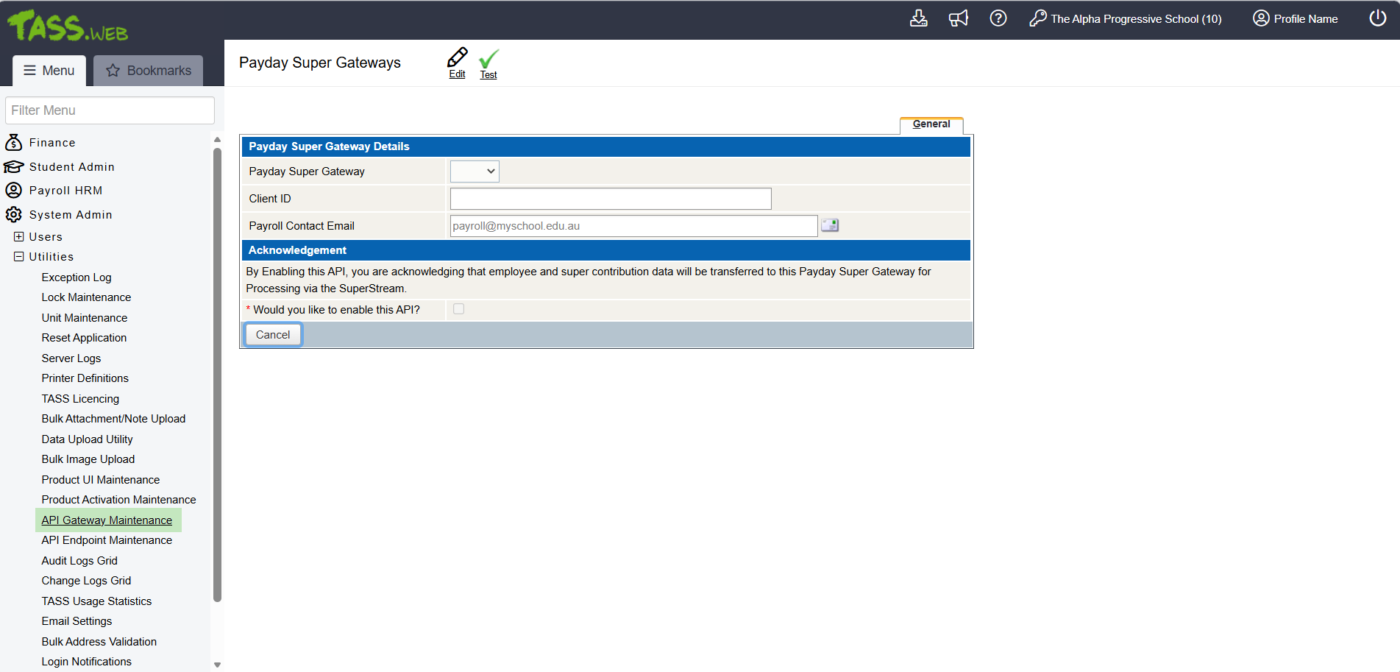This screenshot has width=1400, height=672.
Task: Click the sidebar scroll up arrow
Action: pos(217,139)
